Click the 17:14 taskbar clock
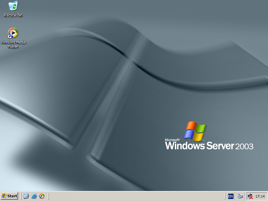 click(260, 196)
